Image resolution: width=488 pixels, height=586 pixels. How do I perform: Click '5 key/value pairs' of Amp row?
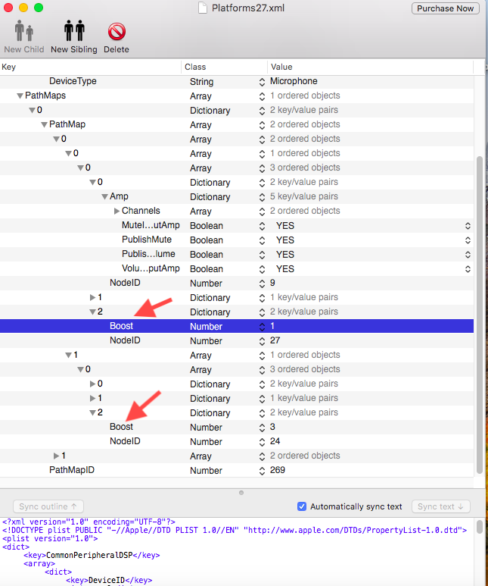pyautogui.click(x=304, y=196)
